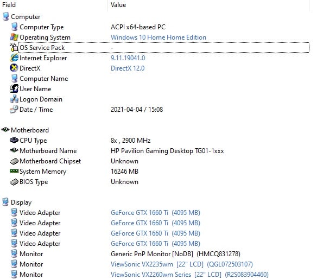Click the CPU Type chip icon
This screenshot has height=279, width=317.
pyautogui.click(x=14, y=140)
